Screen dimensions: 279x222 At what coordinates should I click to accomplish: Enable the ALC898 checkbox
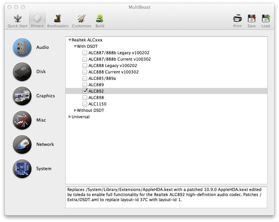[85, 98]
